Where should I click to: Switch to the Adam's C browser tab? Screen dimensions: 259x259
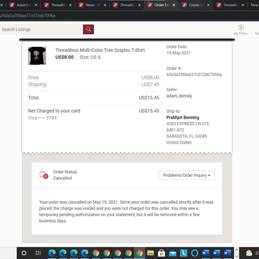[23, 5]
